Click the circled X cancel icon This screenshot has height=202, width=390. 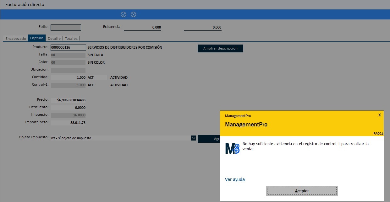134,14
